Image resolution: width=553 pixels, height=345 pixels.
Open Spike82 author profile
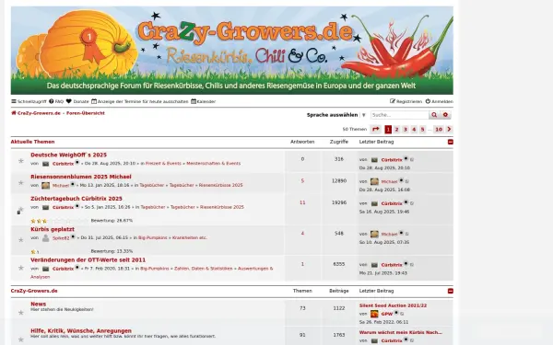tap(61, 238)
